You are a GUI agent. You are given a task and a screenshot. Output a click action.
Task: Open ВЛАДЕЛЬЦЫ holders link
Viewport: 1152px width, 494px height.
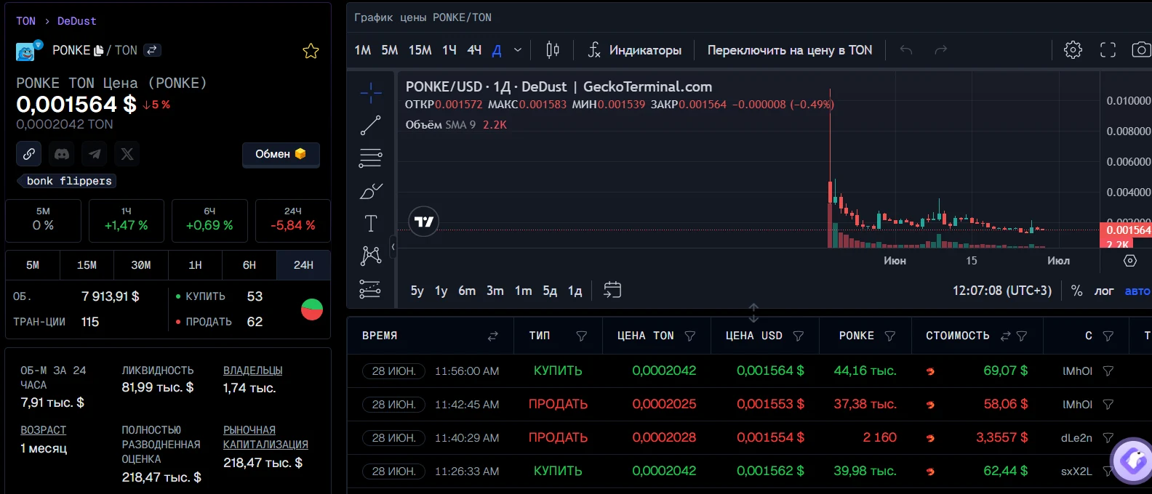252,370
